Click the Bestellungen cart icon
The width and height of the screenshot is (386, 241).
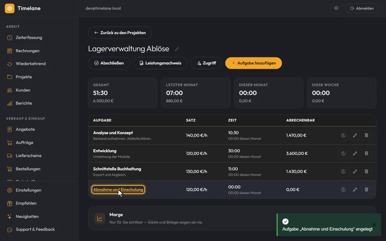coord(10,169)
